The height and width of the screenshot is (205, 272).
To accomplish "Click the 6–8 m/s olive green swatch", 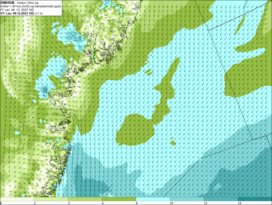I will coord(119,199).
